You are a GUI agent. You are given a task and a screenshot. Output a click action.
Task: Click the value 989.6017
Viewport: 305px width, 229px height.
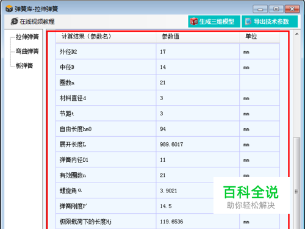point(171,144)
